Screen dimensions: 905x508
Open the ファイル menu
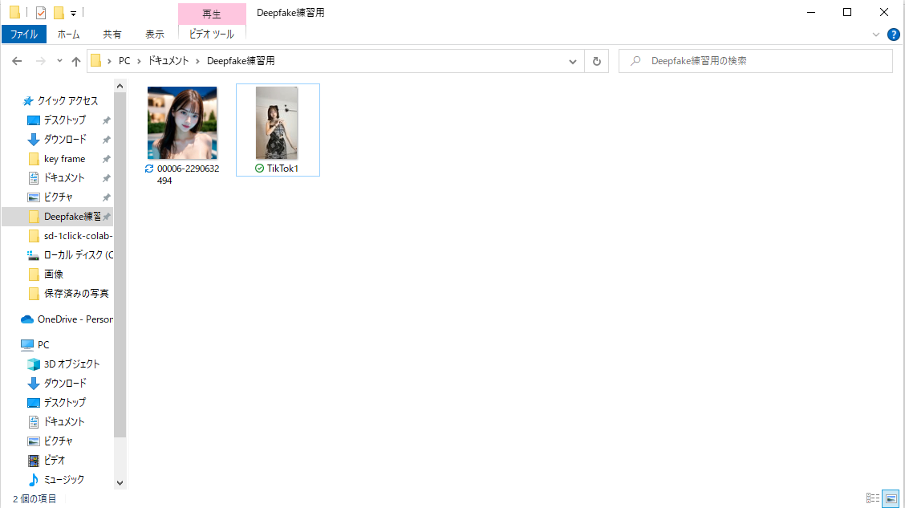[x=24, y=35]
